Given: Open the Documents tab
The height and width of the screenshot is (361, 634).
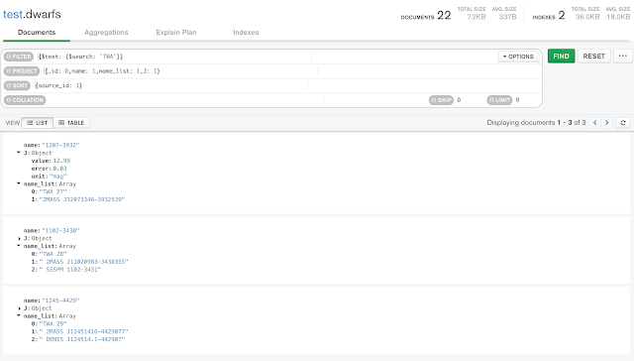Looking at the screenshot, I should click(x=37, y=33).
